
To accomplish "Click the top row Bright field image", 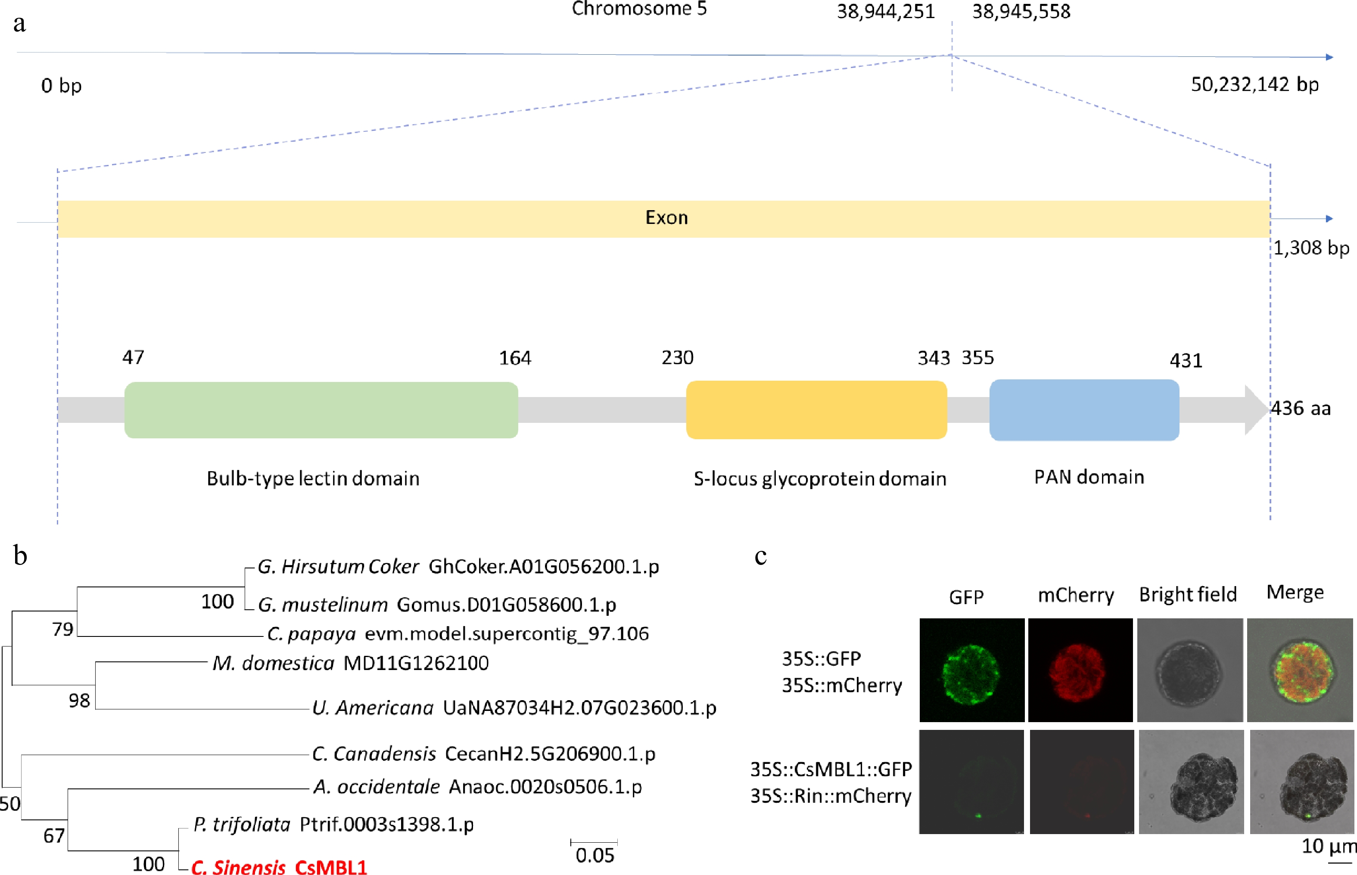I will pos(1189,670).
